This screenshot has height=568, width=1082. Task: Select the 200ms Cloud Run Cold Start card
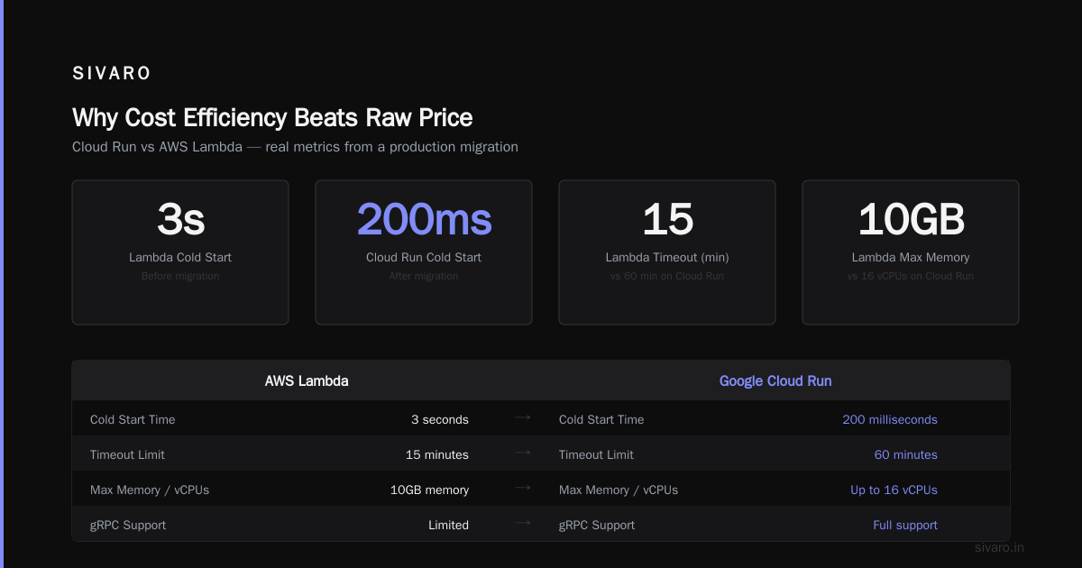point(424,252)
